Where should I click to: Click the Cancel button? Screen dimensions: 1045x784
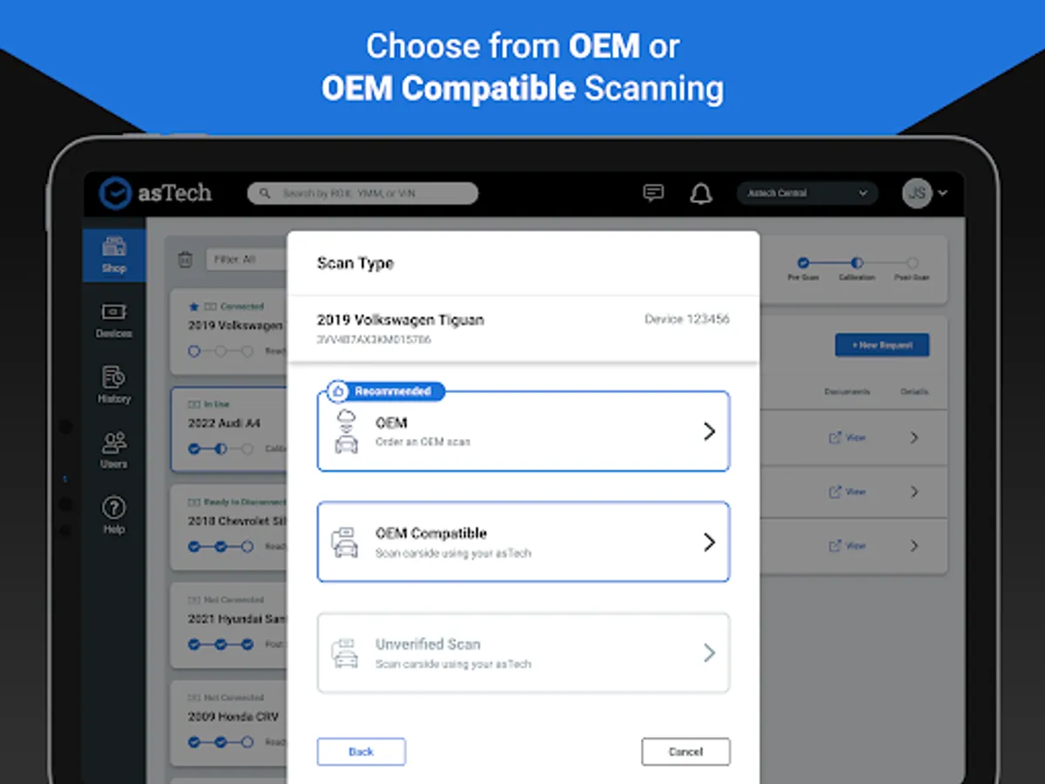click(x=686, y=752)
